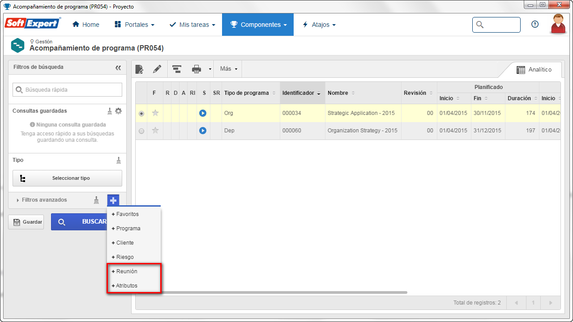
Task: Clear advanced filters with broom icon
Action: [96, 200]
